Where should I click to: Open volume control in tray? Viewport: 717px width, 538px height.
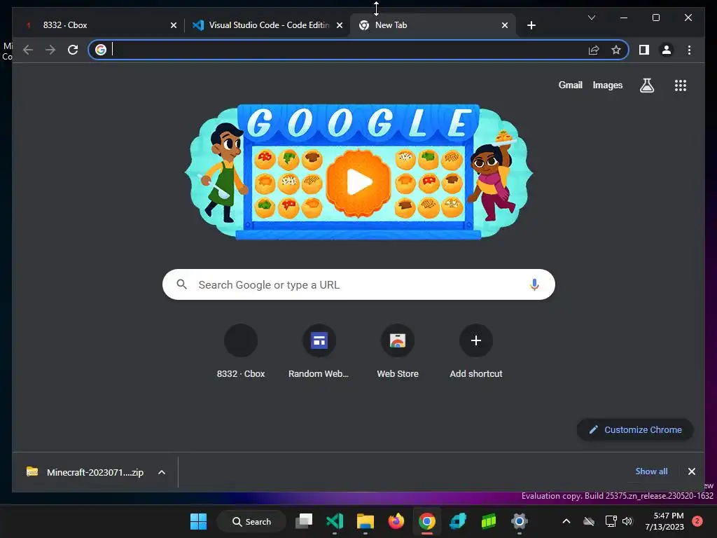point(627,521)
